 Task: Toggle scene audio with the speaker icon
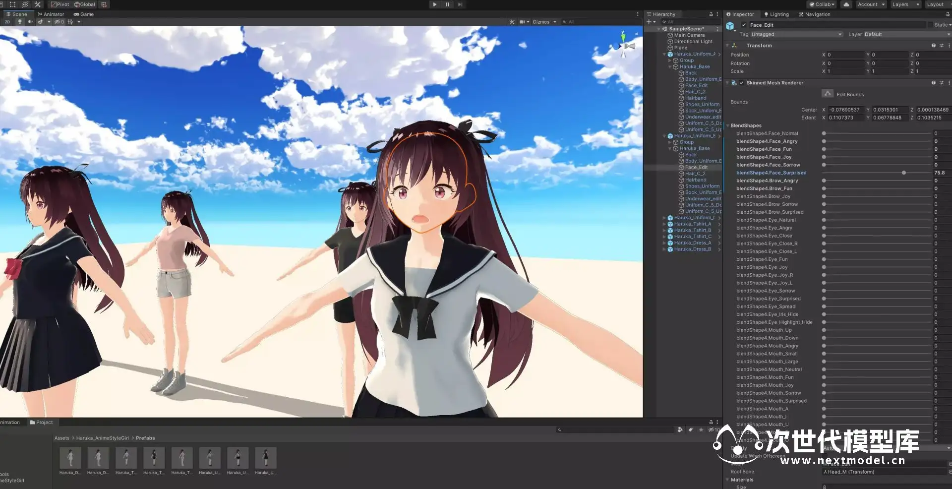(x=30, y=22)
